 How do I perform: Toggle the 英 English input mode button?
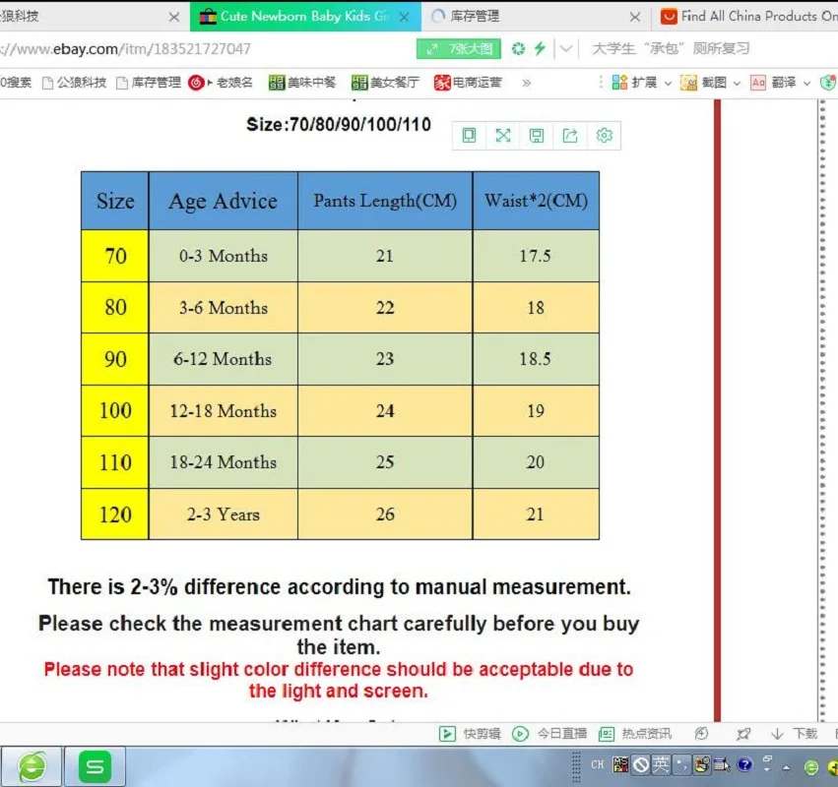(661, 764)
